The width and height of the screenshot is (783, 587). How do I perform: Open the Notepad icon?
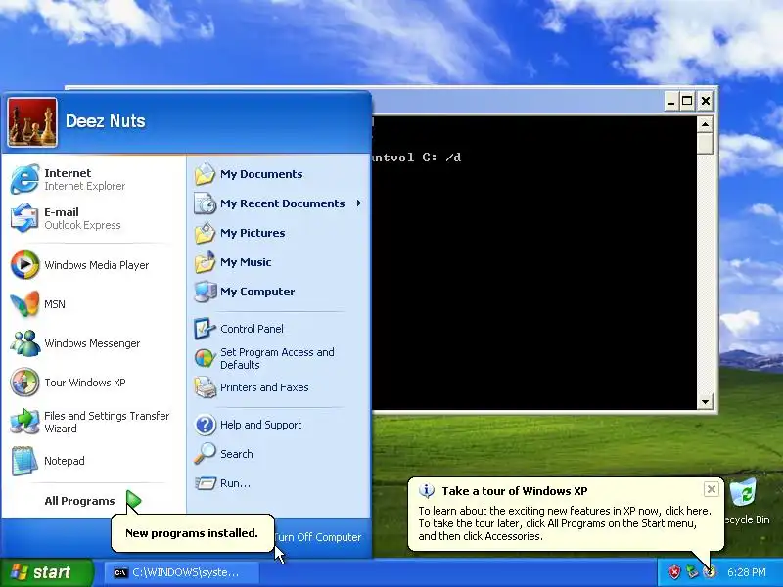24,461
